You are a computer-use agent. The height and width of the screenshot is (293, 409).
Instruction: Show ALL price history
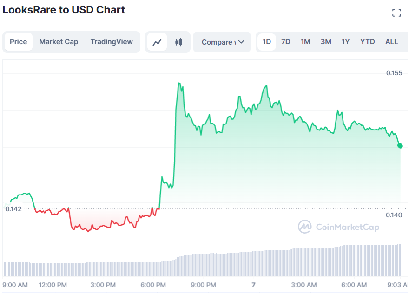tap(391, 42)
